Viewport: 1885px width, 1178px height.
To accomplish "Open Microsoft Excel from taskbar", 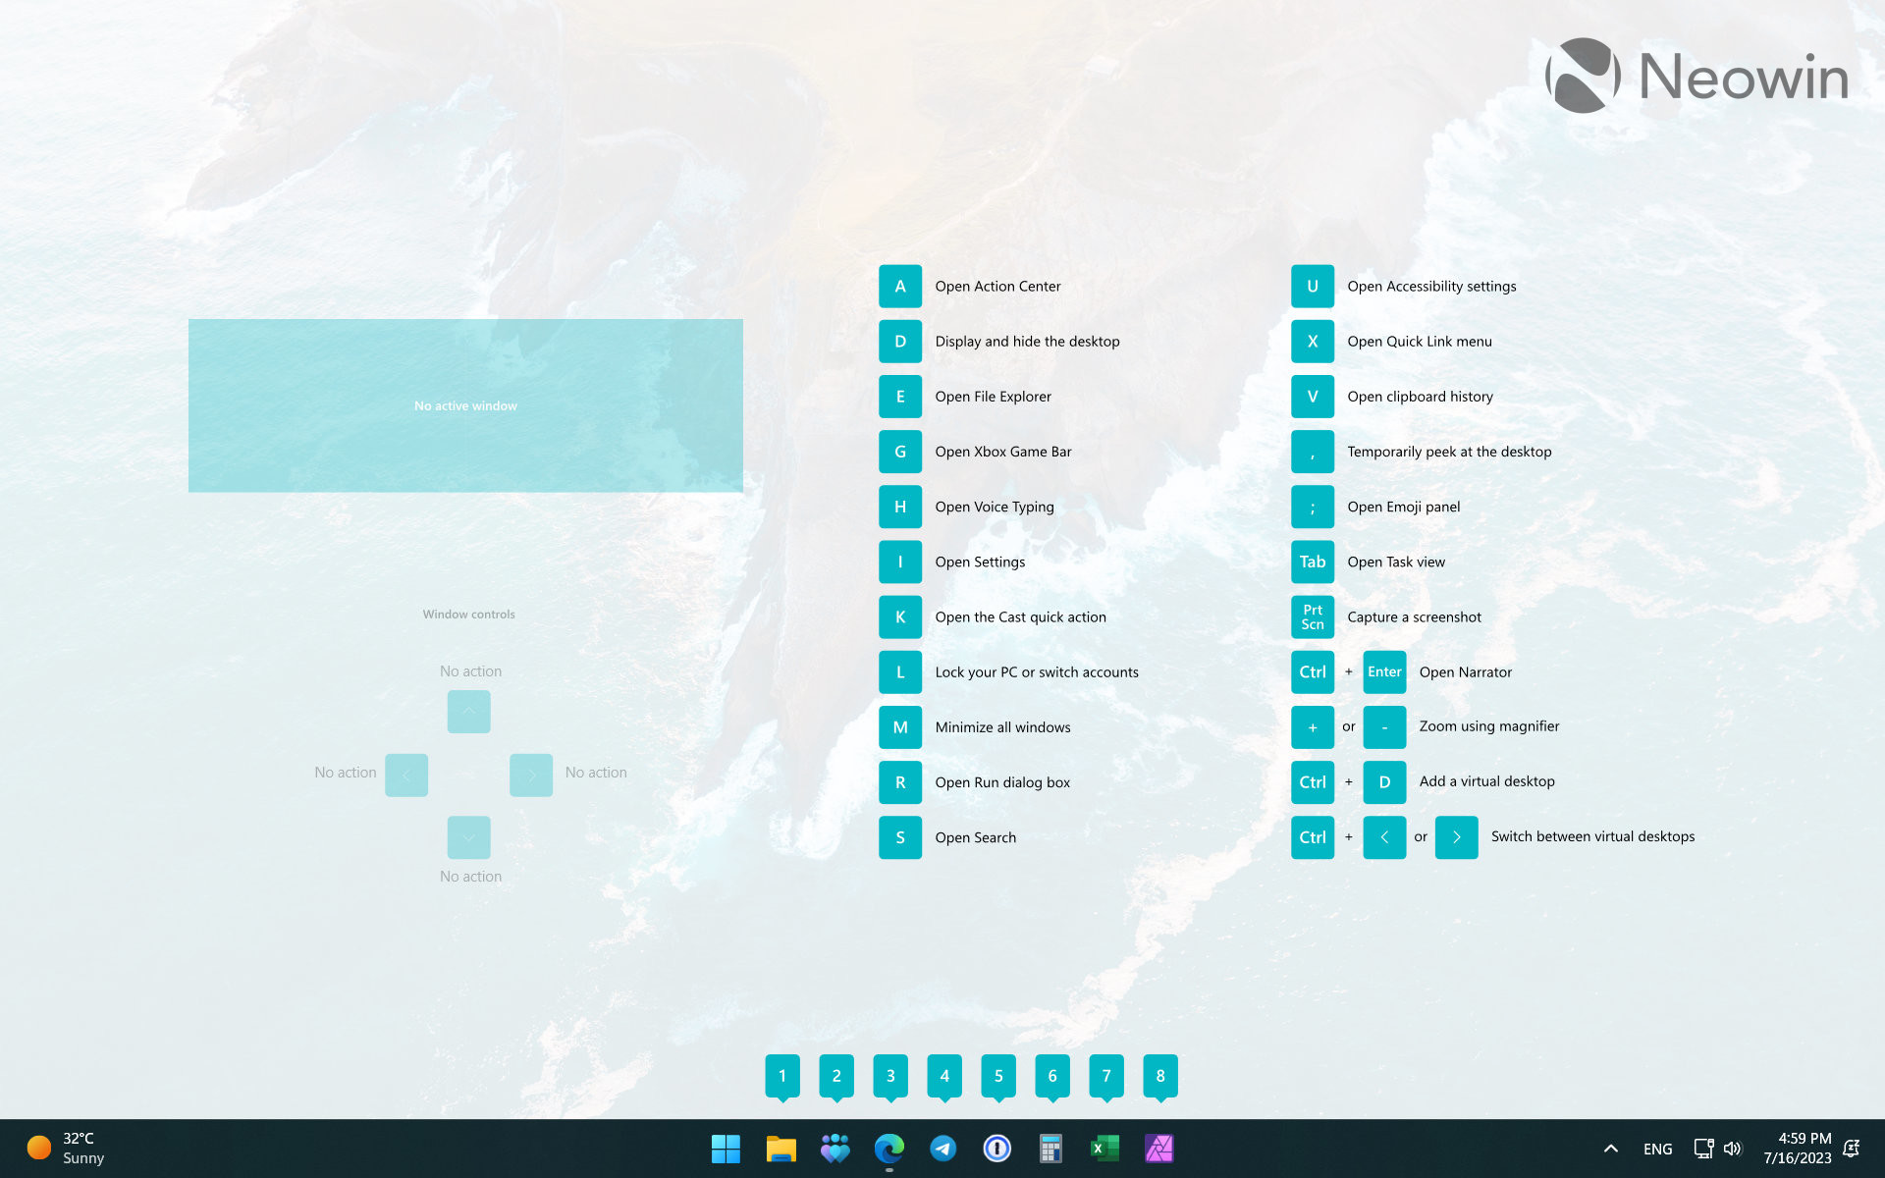I will (1104, 1147).
